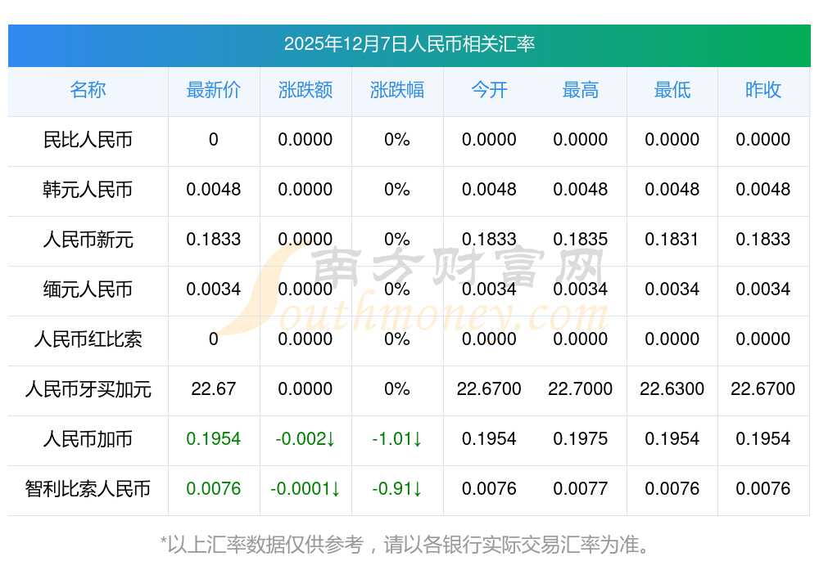Click the exchange rate disclaimer footnote text
Image resolution: width=819 pixels, height=570 pixels.
409,544
